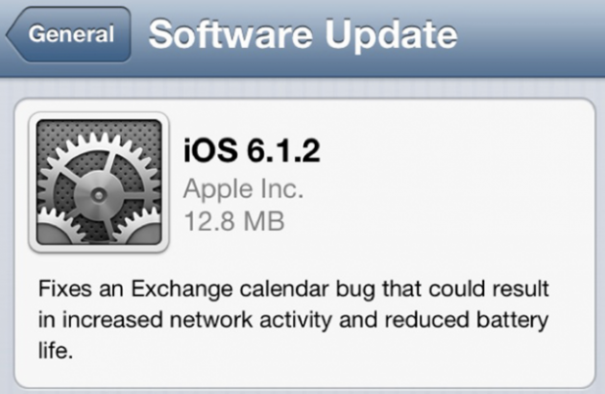
Task: Click the word Software in the title bar
Action: [230, 35]
